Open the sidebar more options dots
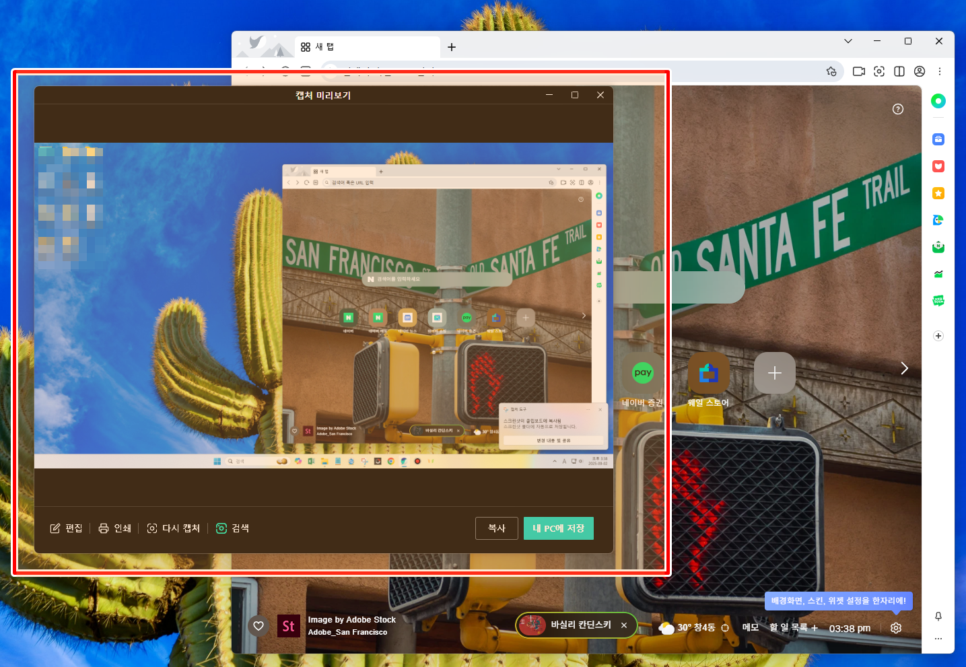The image size is (966, 667). (938, 639)
